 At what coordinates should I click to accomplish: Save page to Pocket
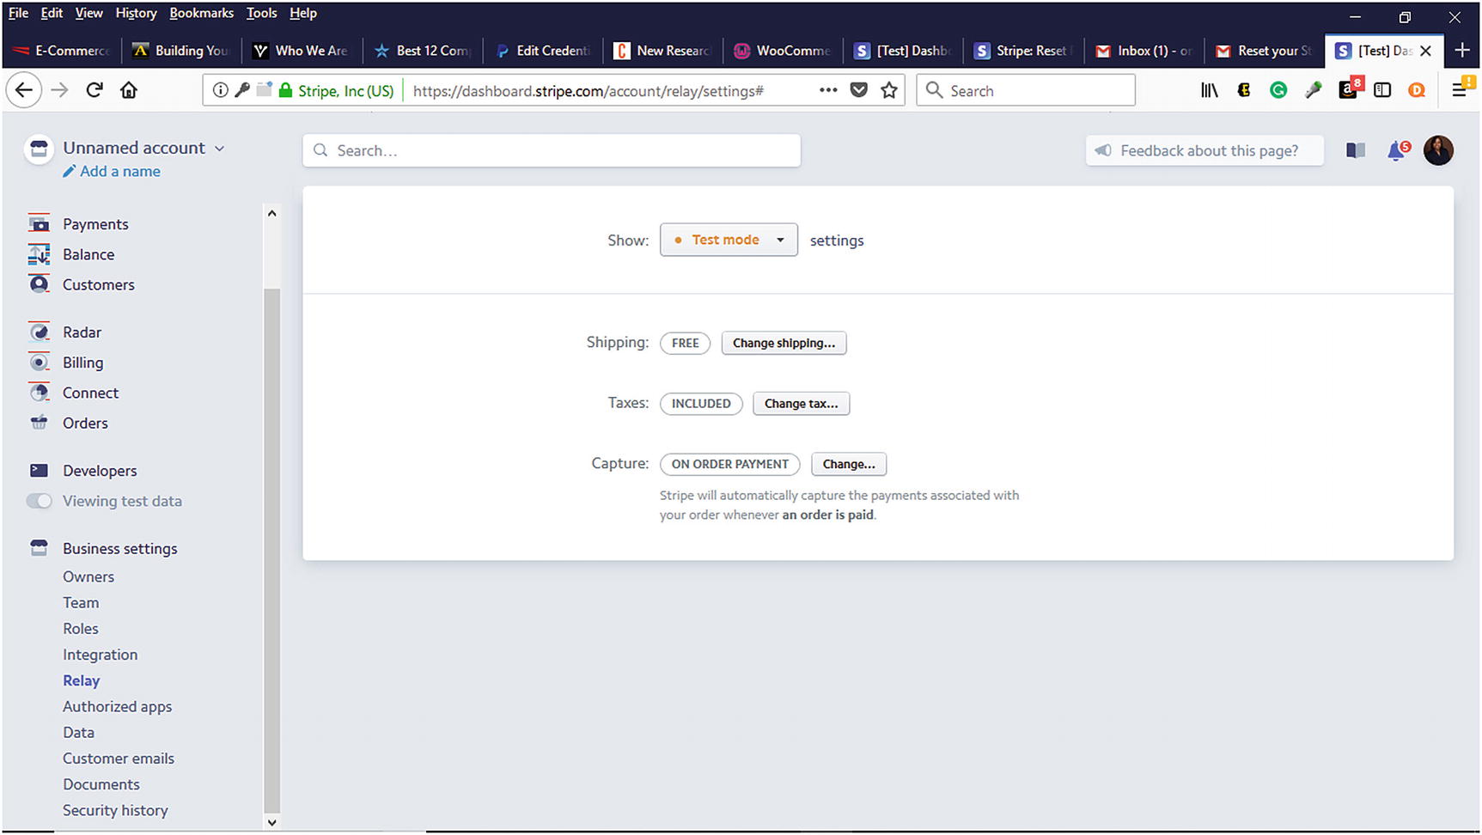(x=858, y=90)
